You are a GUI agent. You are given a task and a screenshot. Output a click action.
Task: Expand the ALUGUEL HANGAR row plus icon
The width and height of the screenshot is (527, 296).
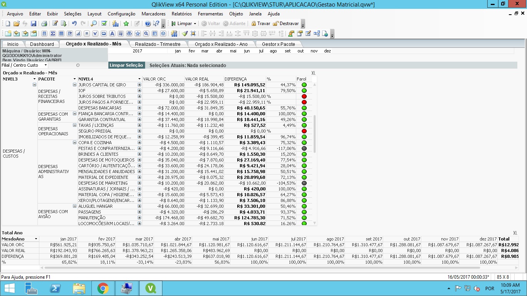139,206
